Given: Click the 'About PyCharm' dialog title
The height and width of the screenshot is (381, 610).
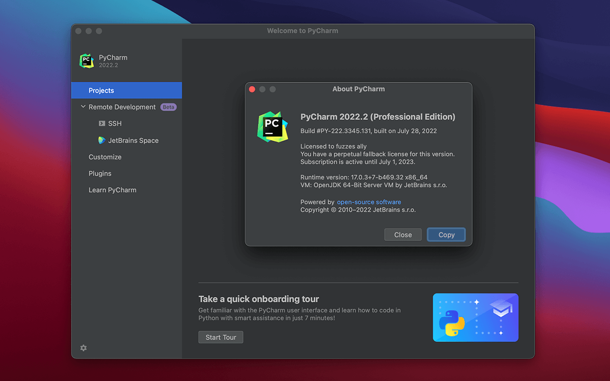Looking at the screenshot, I should 358,89.
